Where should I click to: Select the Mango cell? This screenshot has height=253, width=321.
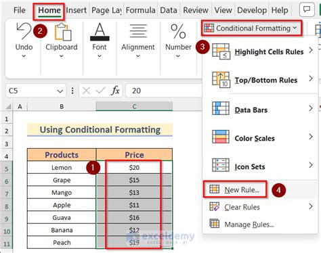(62, 193)
